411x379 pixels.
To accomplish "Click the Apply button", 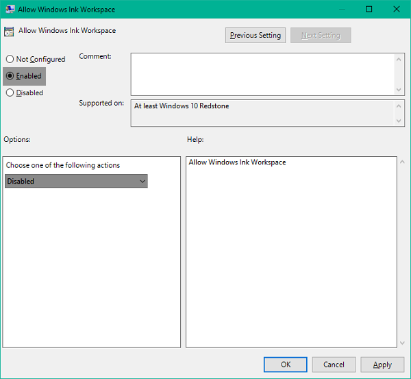I will (x=382, y=365).
